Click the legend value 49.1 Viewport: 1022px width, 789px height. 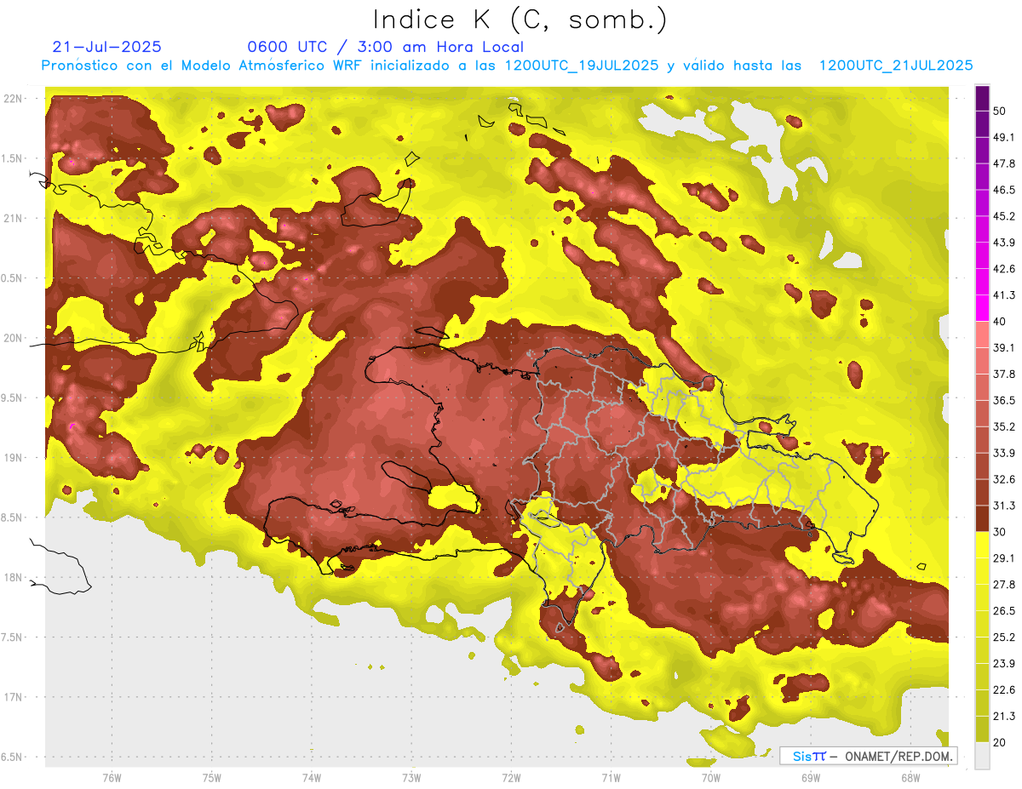click(x=1005, y=137)
